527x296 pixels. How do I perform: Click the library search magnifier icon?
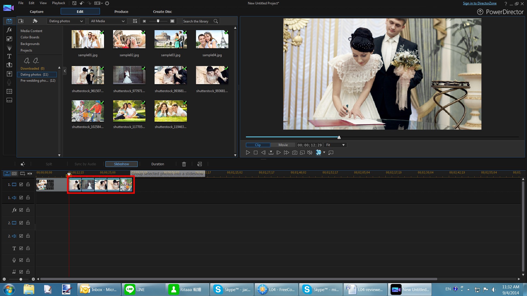pyautogui.click(x=216, y=21)
